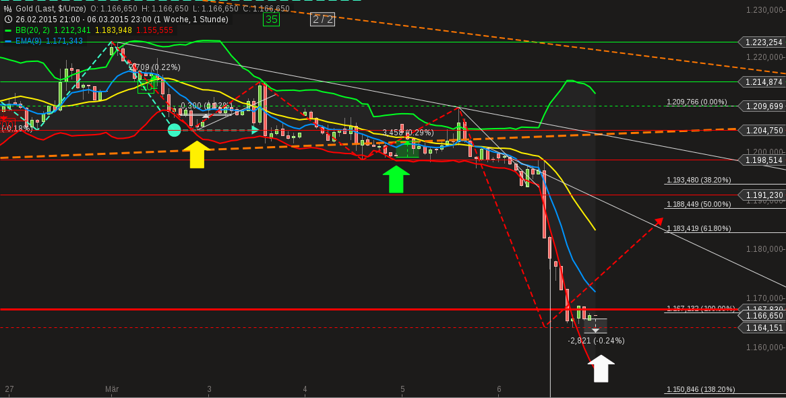The image size is (786, 398).
Task: Select the cyan circle marker
Action: click(174, 130)
